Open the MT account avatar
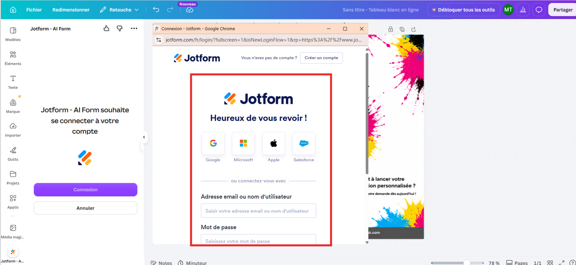 (x=508, y=10)
